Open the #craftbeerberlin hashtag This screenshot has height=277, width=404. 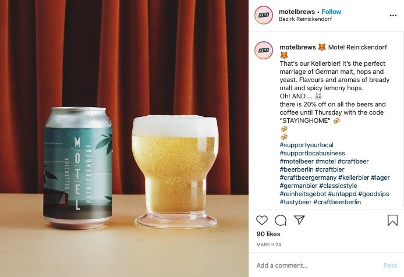click(337, 202)
